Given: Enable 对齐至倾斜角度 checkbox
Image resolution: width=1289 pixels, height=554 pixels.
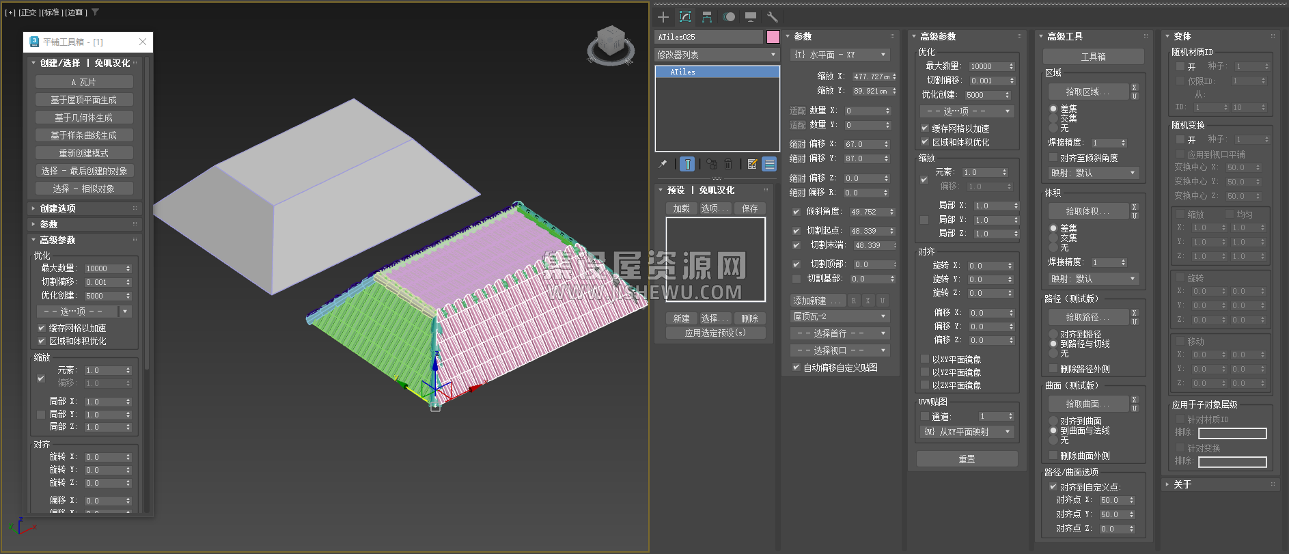Looking at the screenshot, I should pos(1053,158).
